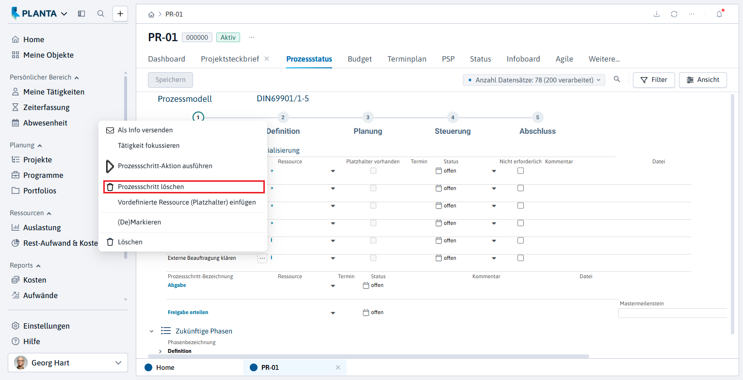Collapse the Zukünftige Phasen section
The image size is (743, 380).
(x=151, y=331)
